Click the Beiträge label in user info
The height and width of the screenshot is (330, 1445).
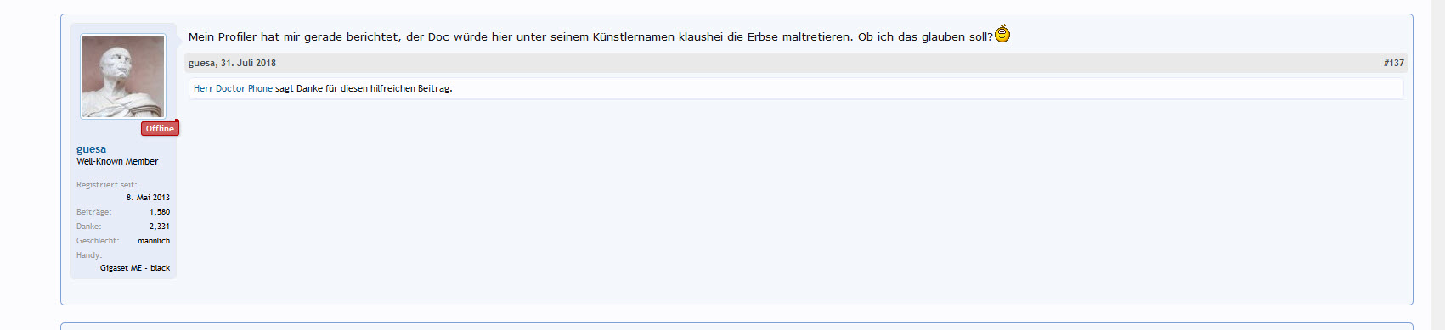click(93, 212)
